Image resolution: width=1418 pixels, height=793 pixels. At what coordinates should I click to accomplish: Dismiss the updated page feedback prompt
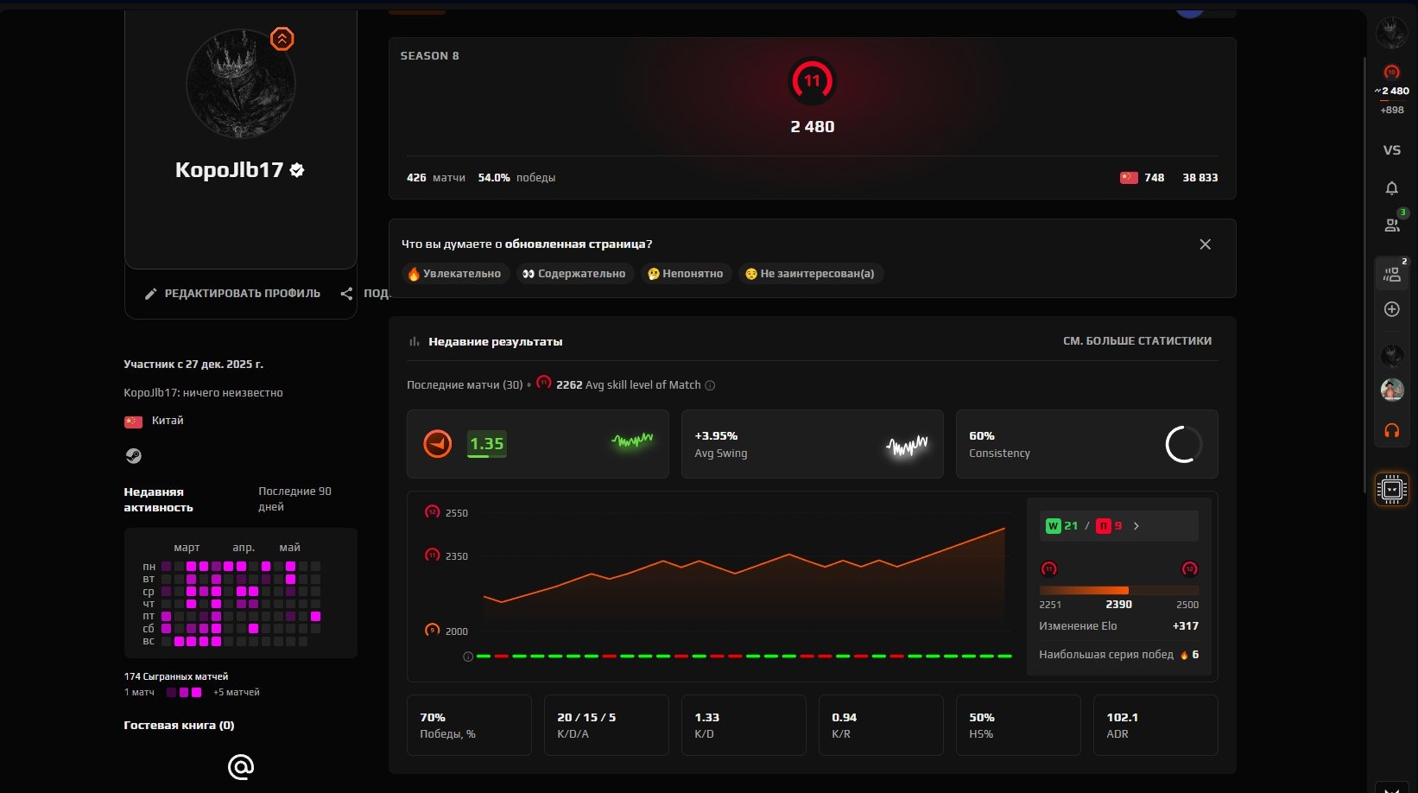1205,244
